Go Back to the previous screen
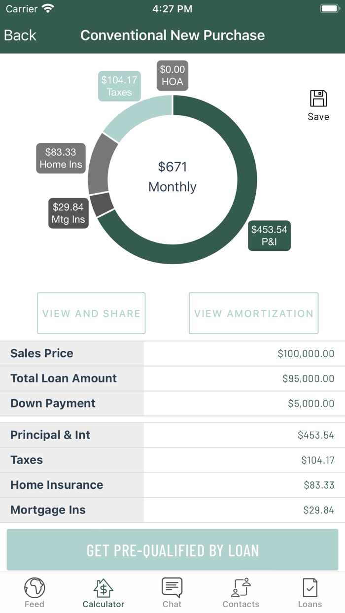The height and width of the screenshot is (613, 345). 20,35
